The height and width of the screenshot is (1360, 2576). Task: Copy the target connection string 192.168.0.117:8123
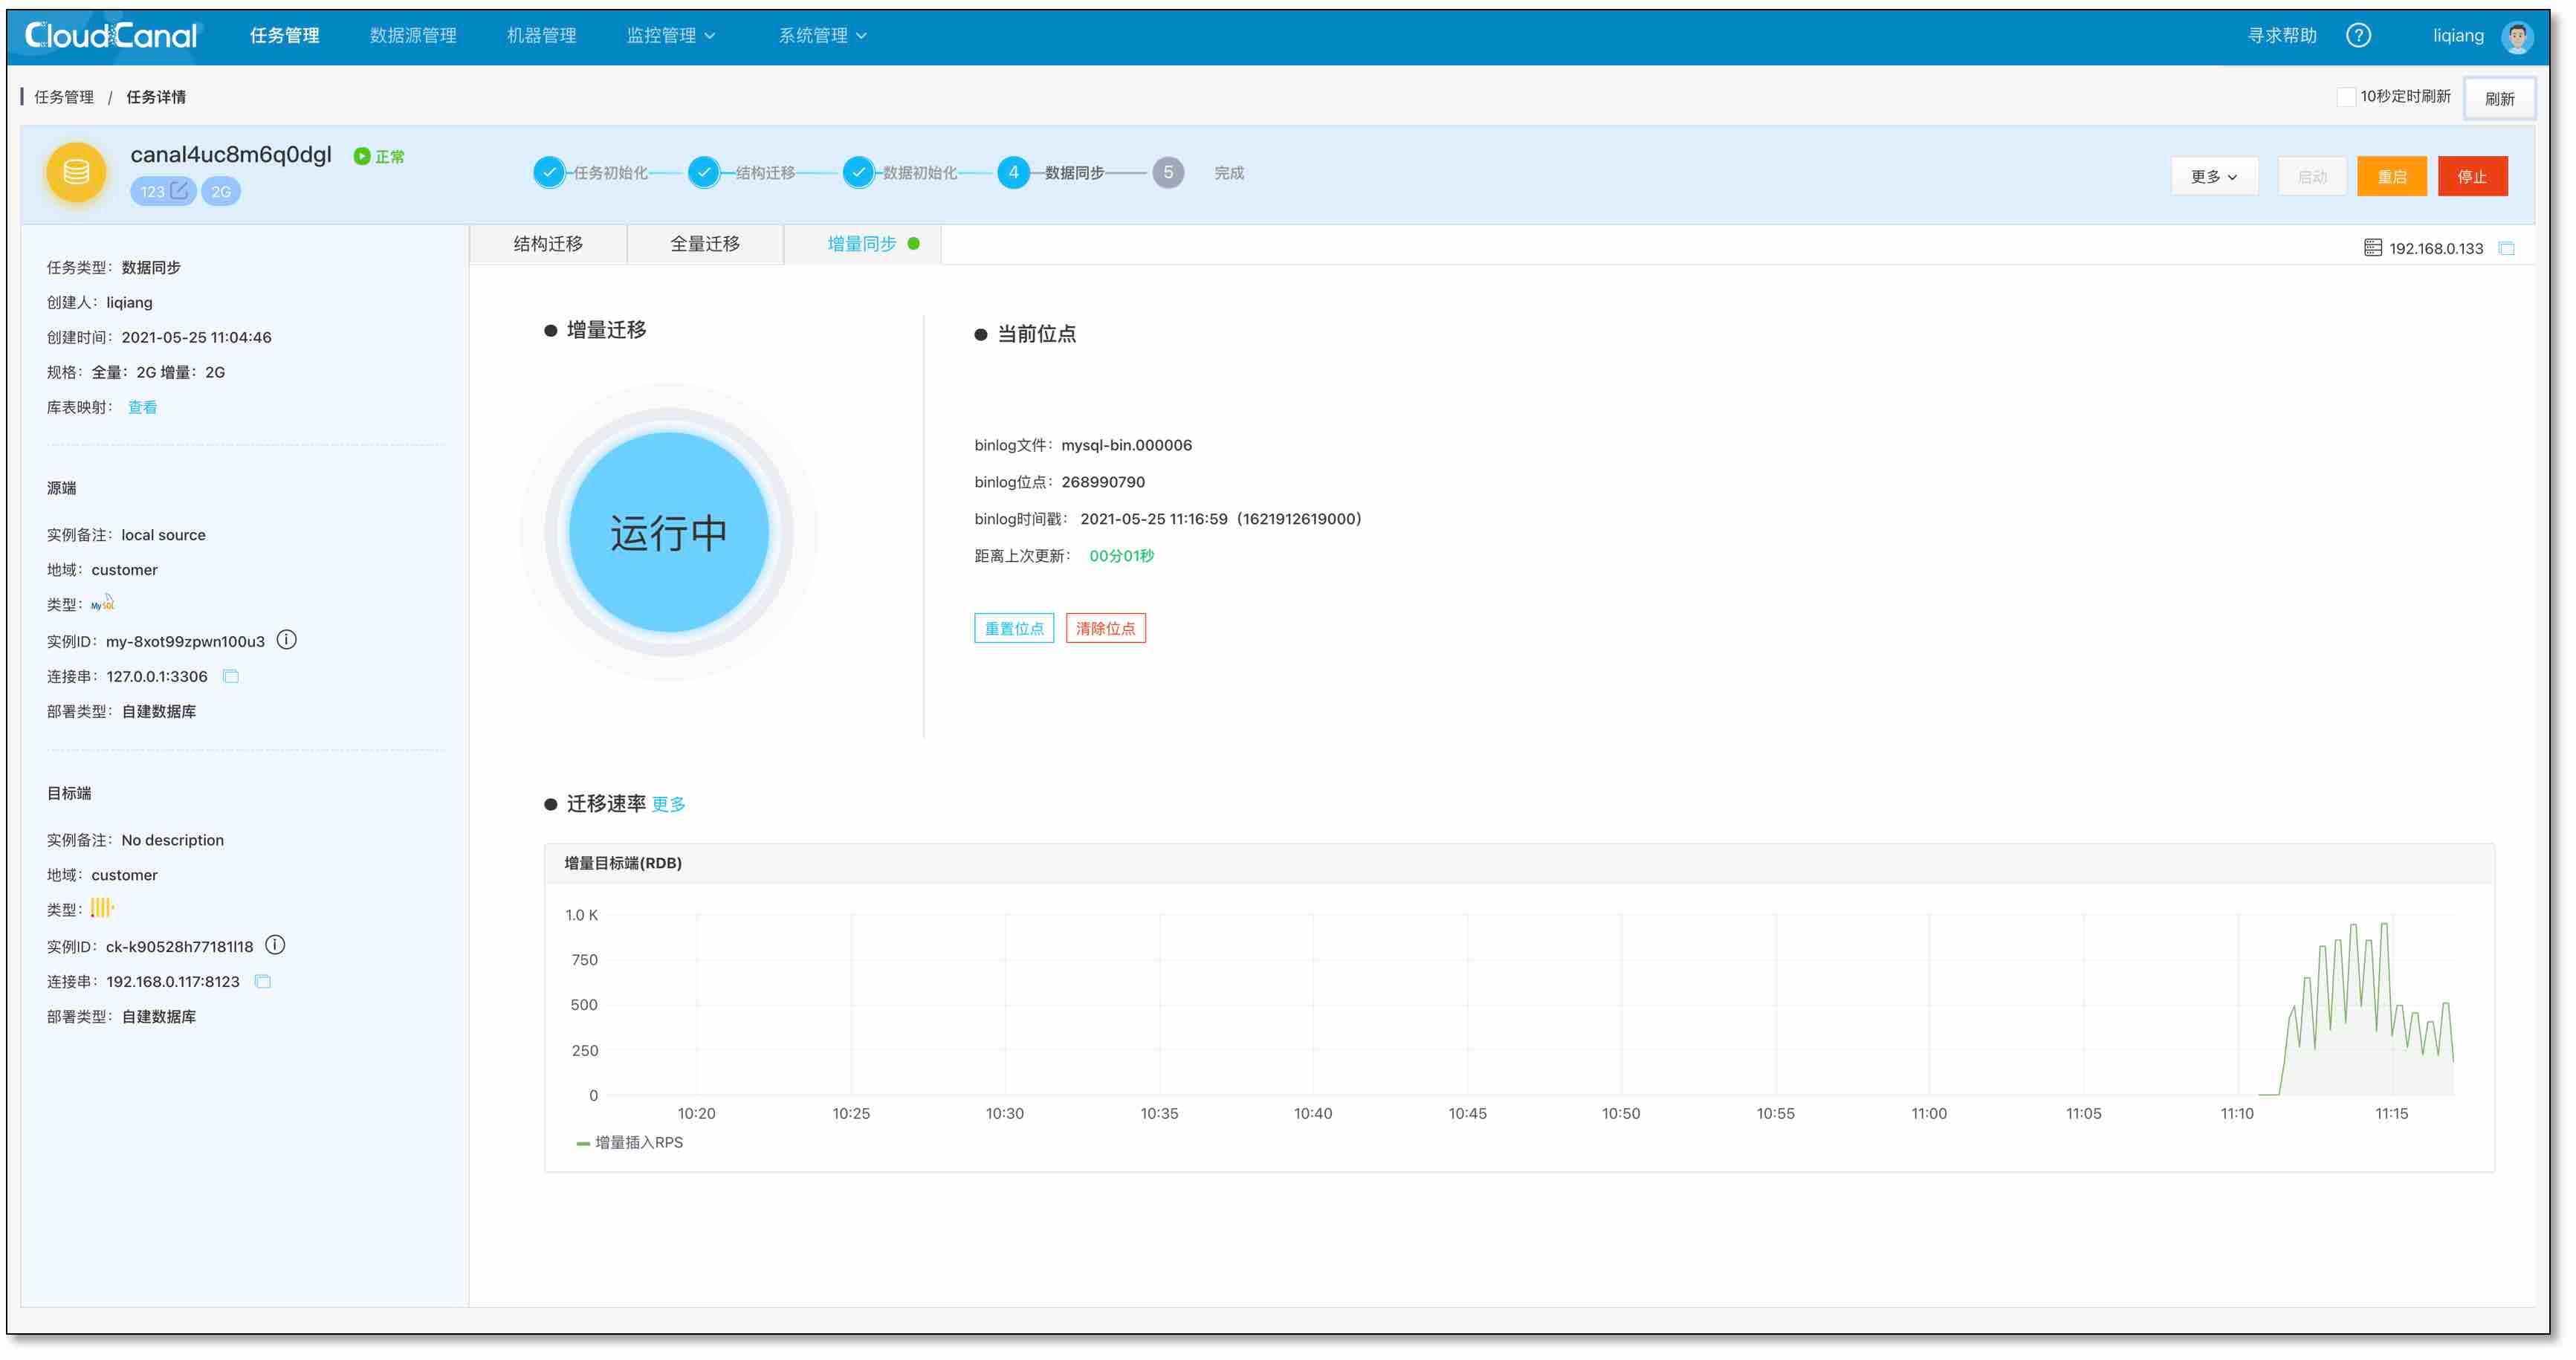click(263, 982)
